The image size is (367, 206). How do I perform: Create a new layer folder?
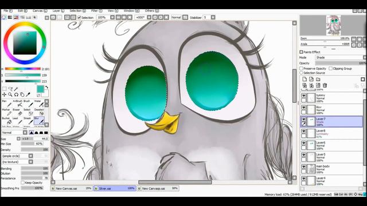(318, 79)
